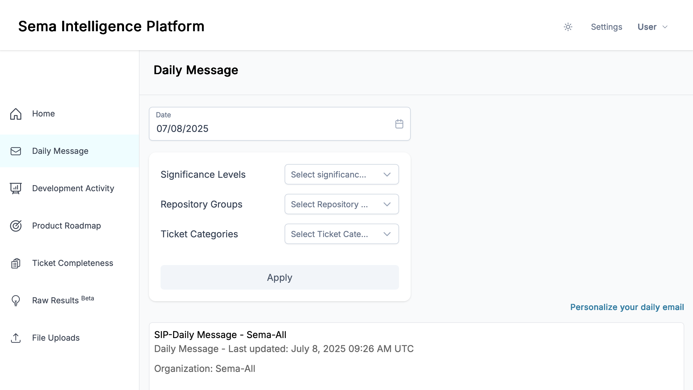
Task: Open the calendar date picker icon
Action: (399, 124)
